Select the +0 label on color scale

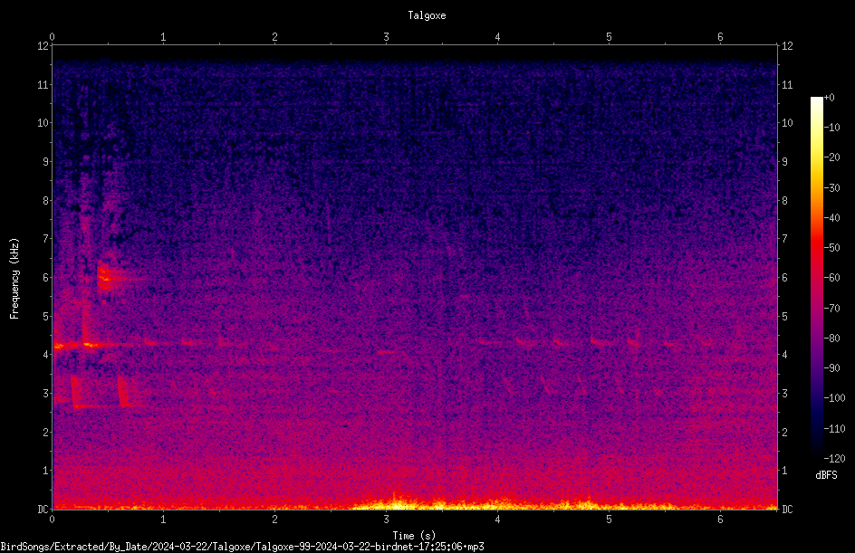pos(829,98)
